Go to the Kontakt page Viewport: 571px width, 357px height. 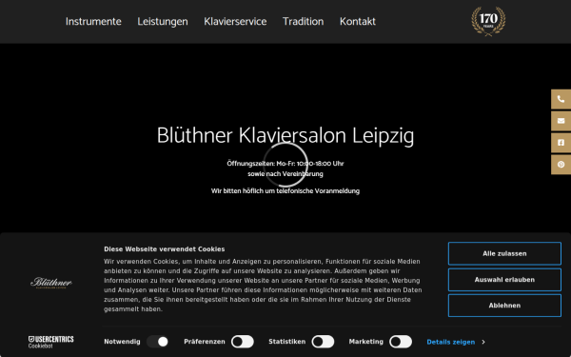pos(358,22)
